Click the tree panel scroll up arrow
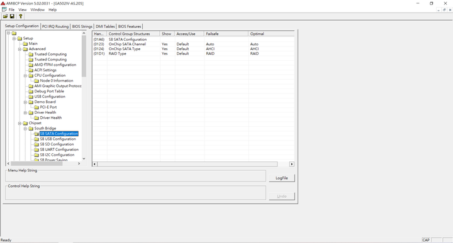This screenshot has height=243, width=453. [x=84, y=33]
